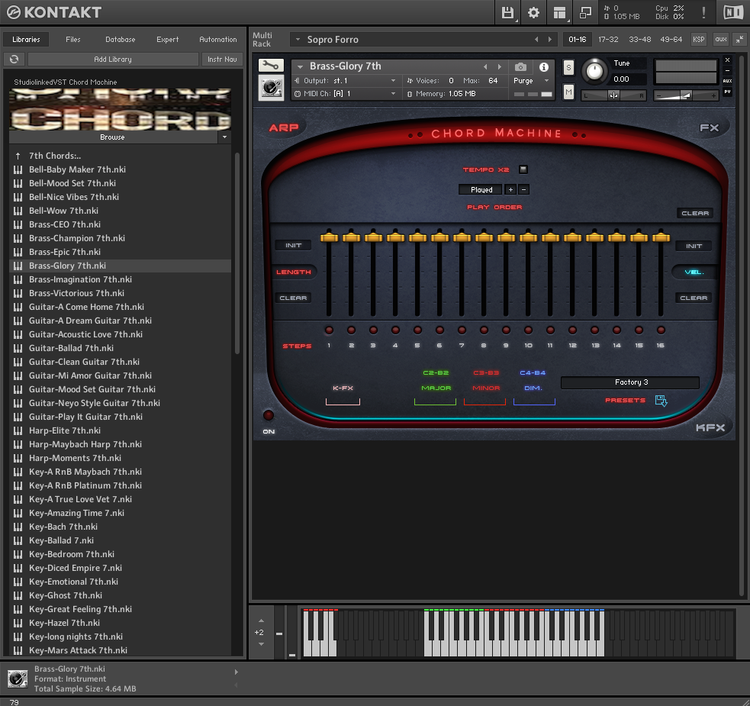The image size is (750, 706).
Task: Select Guitar-Ballad 7th.nki in the list
Action: tap(120, 349)
